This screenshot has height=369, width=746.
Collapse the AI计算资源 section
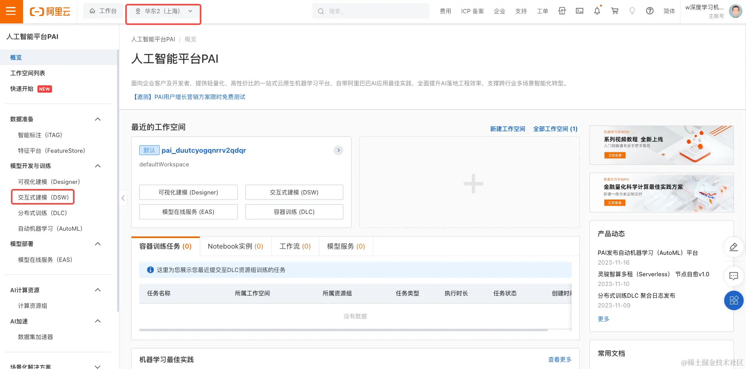98,290
